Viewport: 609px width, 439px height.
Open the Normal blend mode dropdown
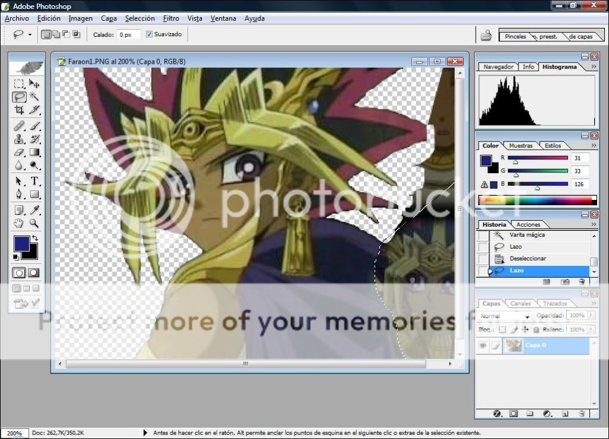coord(505,316)
